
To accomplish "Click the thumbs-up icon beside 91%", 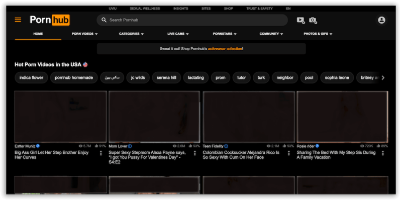I will tap(96, 146).
